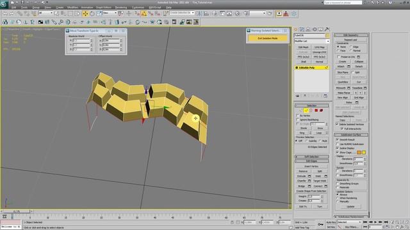Click the Set Key key icon
Viewport: 410px width, 230px height.
320,224
